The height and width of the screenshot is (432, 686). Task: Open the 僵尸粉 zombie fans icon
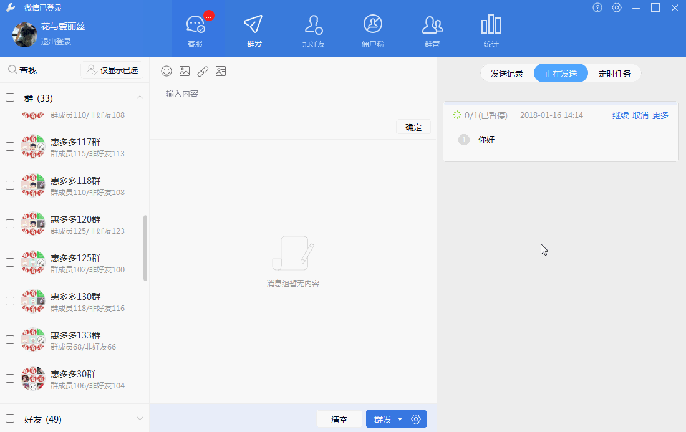tap(372, 26)
